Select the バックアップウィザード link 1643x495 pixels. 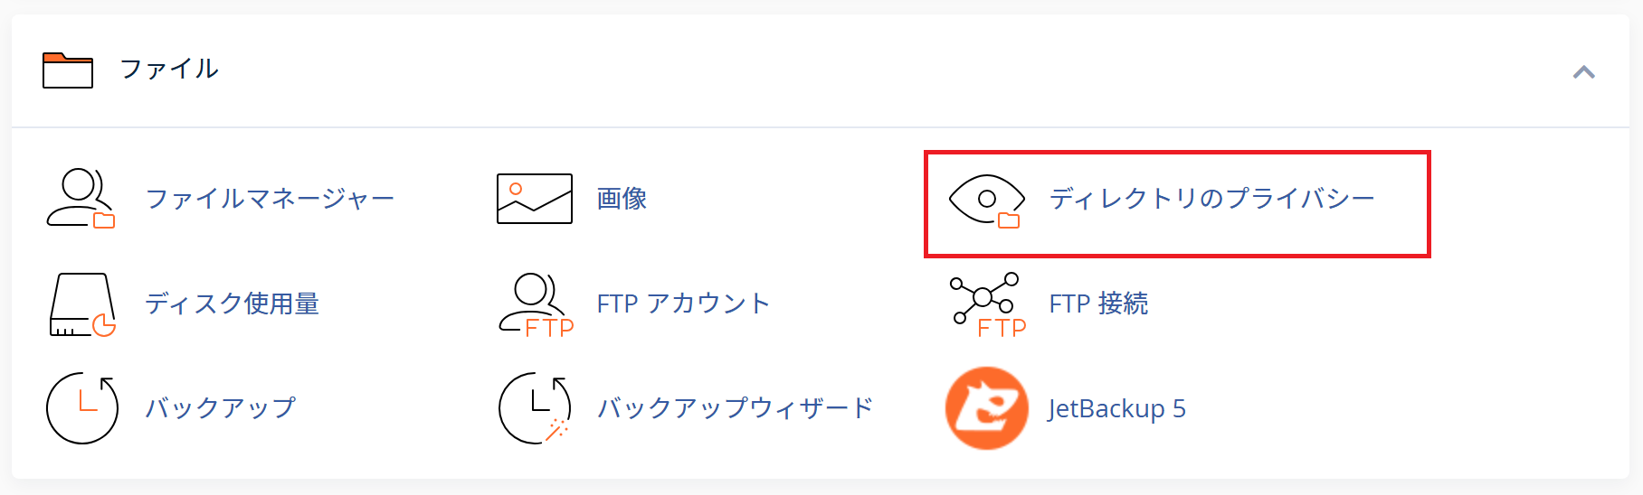pyautogui.click(x=735, y=408)
